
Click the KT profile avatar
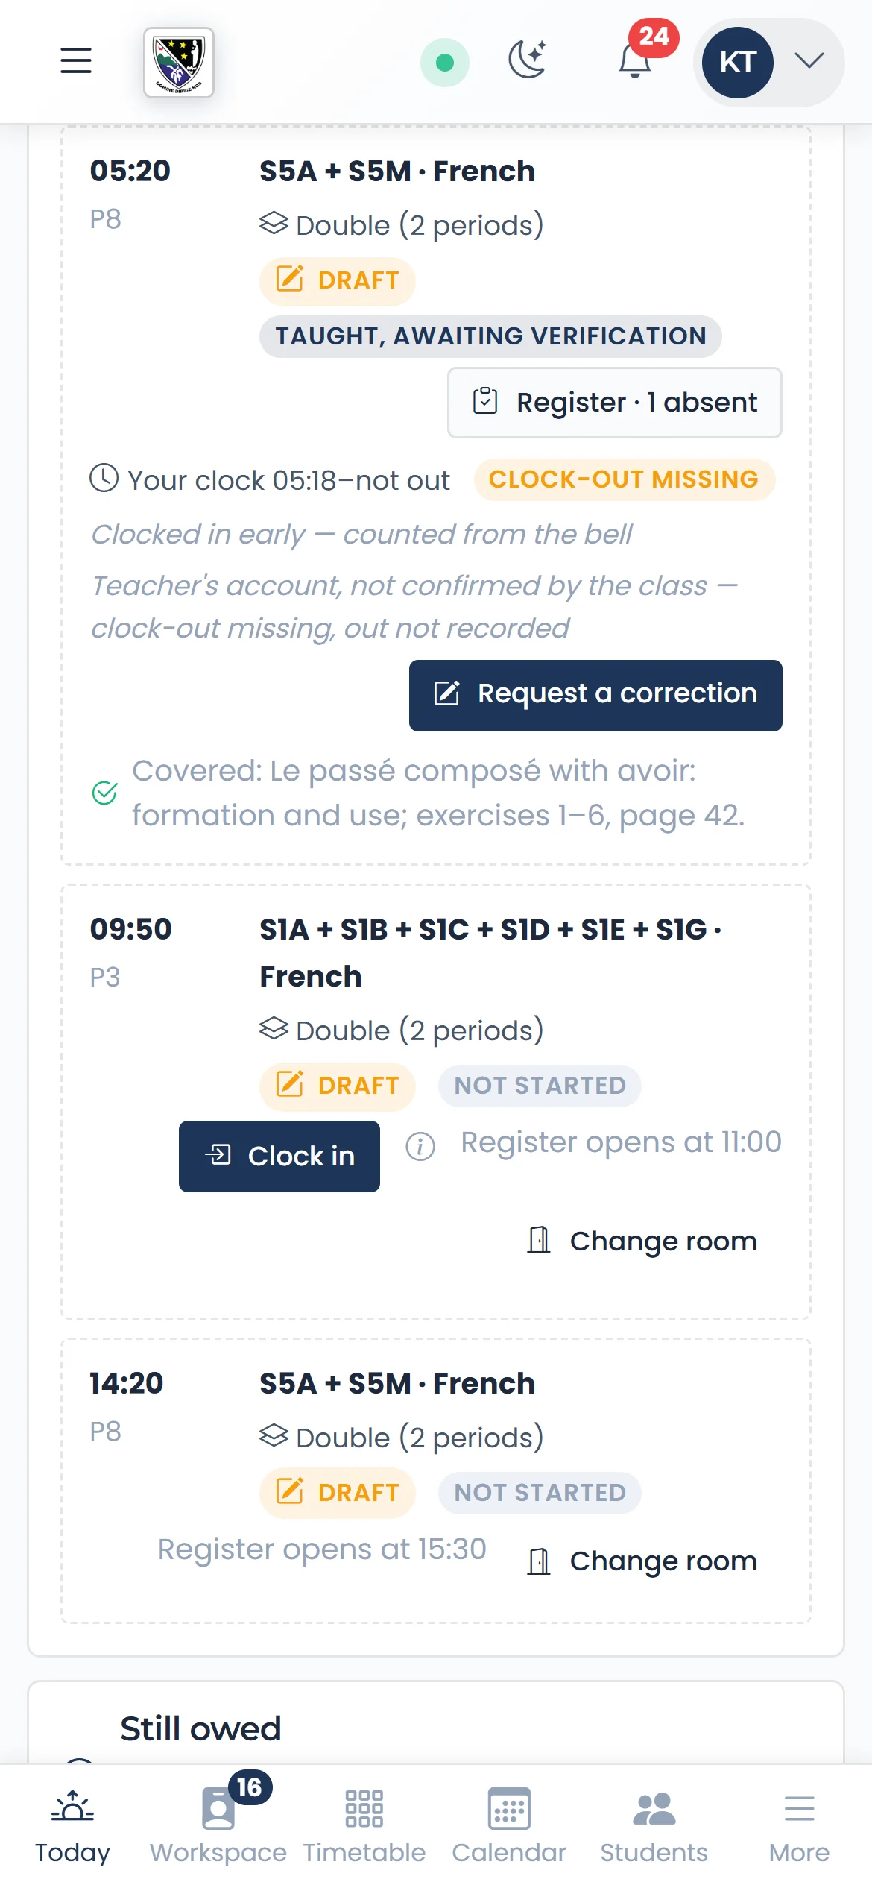click(738, 63)
